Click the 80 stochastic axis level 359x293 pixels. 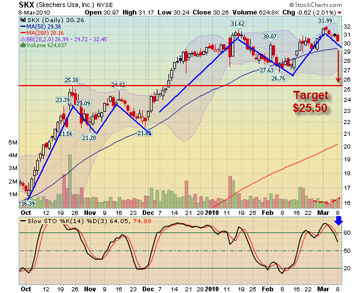pos(347,233)
